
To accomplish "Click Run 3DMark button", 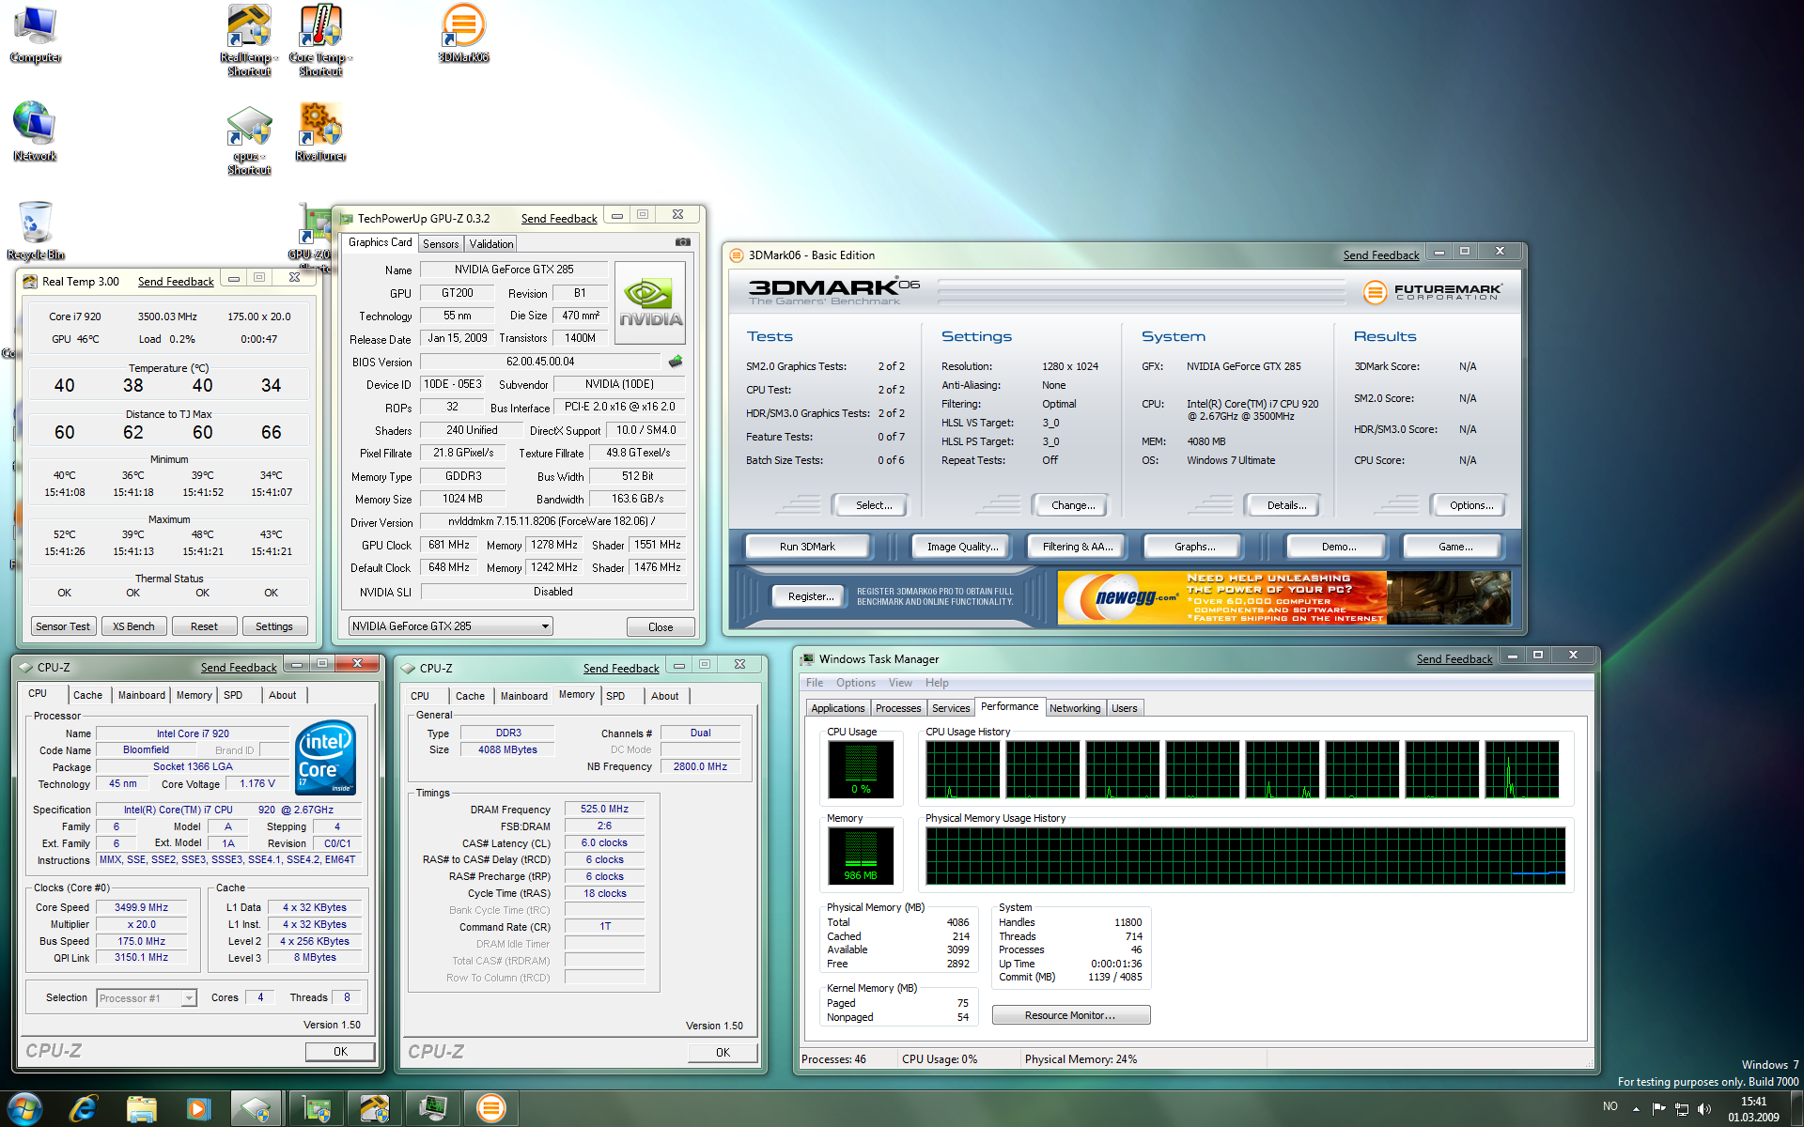I will (x=807, y=547).
